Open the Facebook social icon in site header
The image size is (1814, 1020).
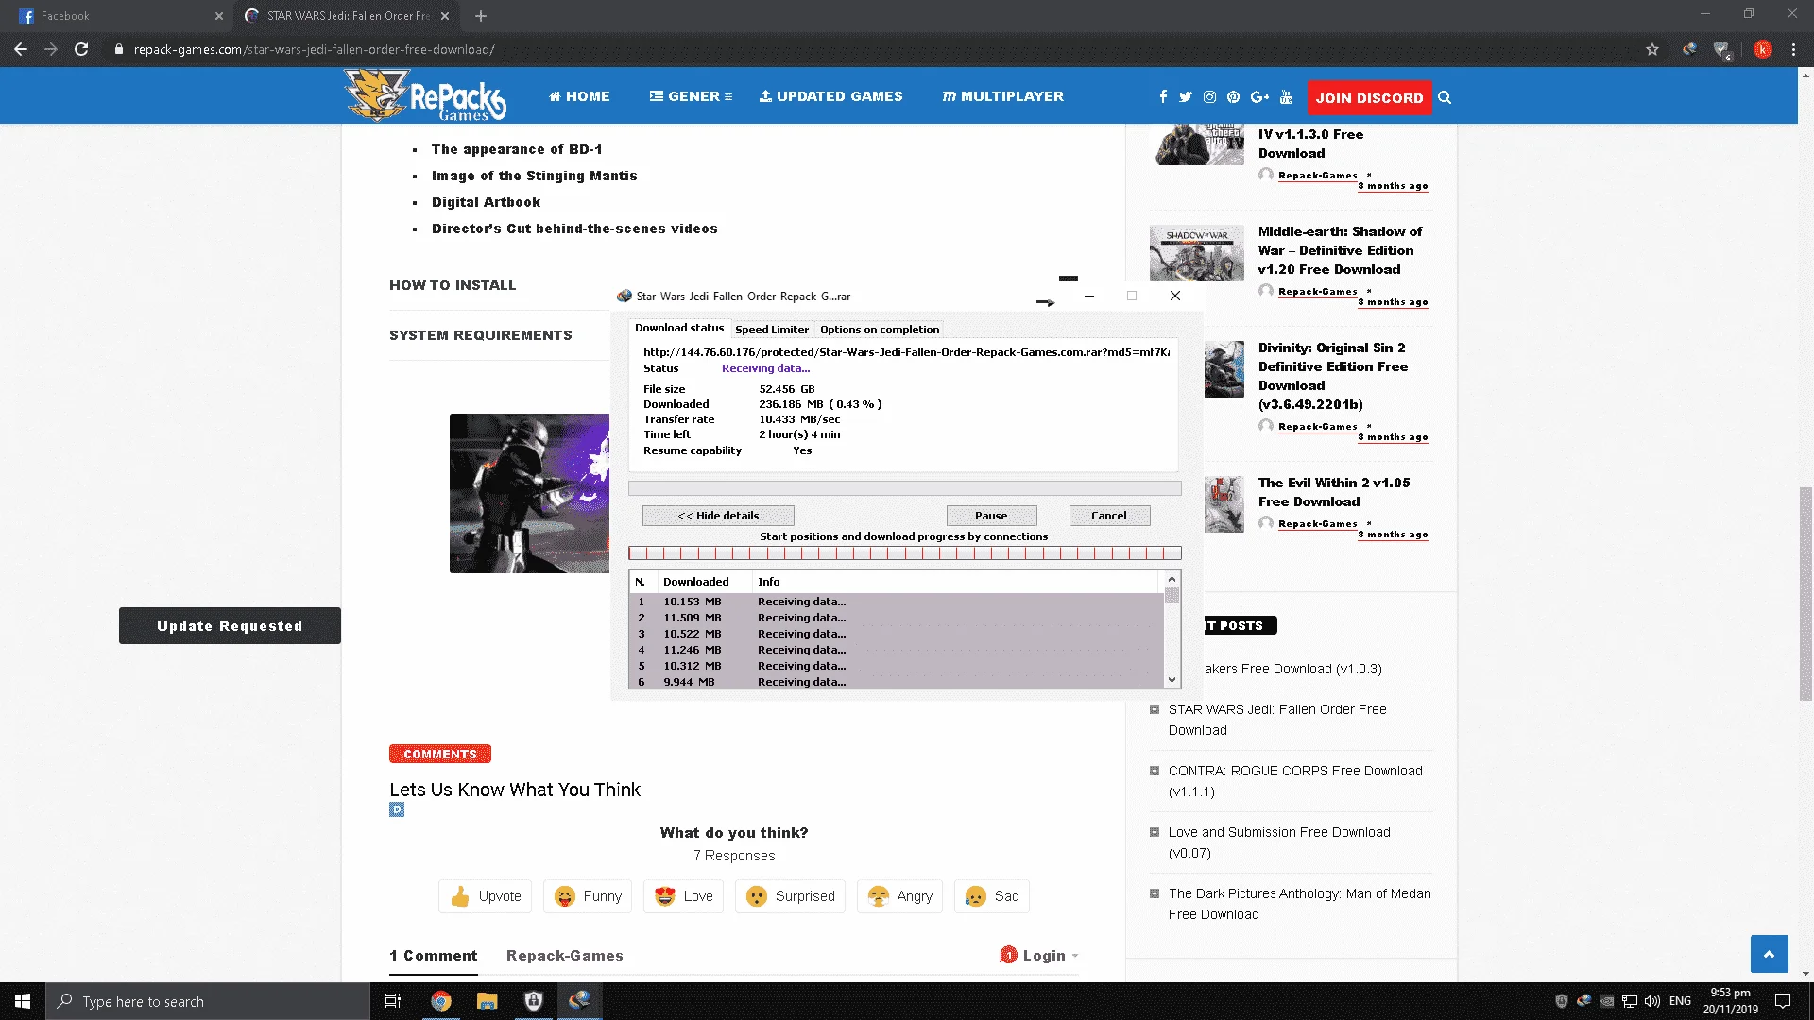1163,96
